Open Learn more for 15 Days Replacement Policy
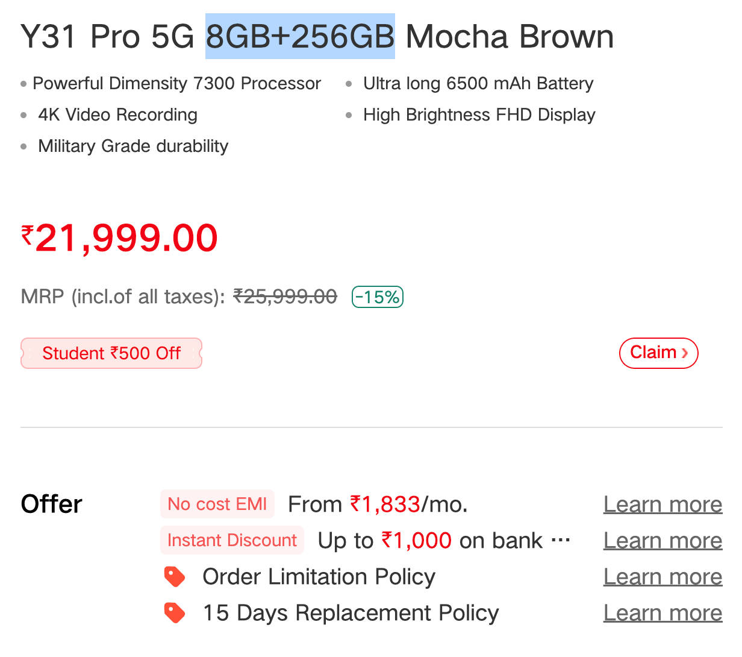This screenshot has width=742, height=657. coord(662,613)
